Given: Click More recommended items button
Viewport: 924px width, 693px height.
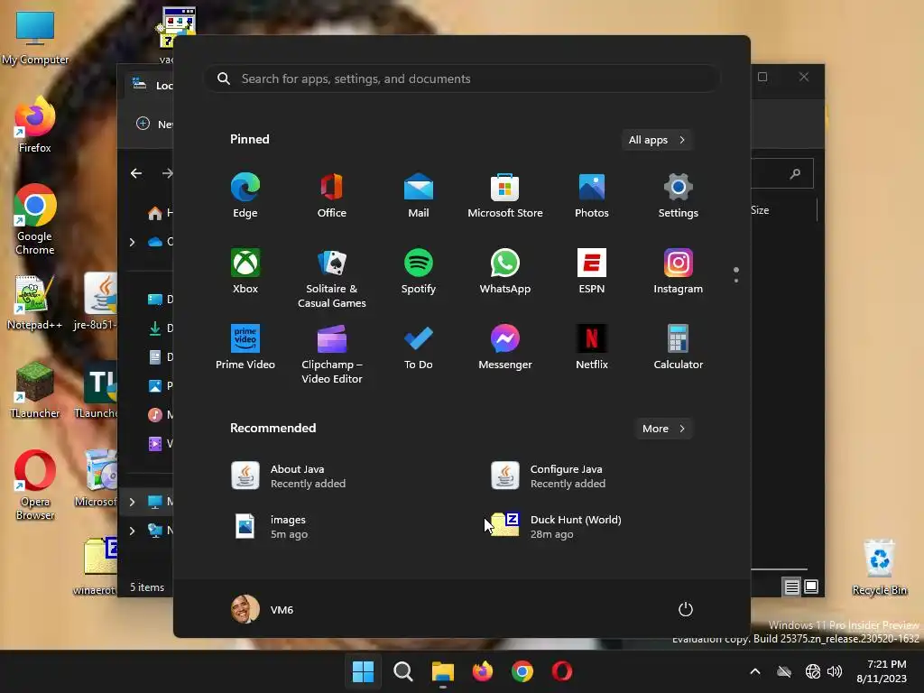Looking at the screenshot, I should 663,429.
